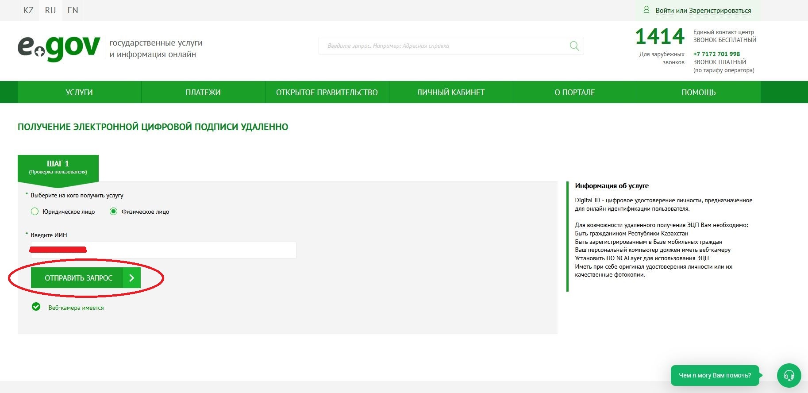Image resolution: width=808 pixels, height=393 pixels.
Task: Switch language to EN
Action: tap(73, 10)
